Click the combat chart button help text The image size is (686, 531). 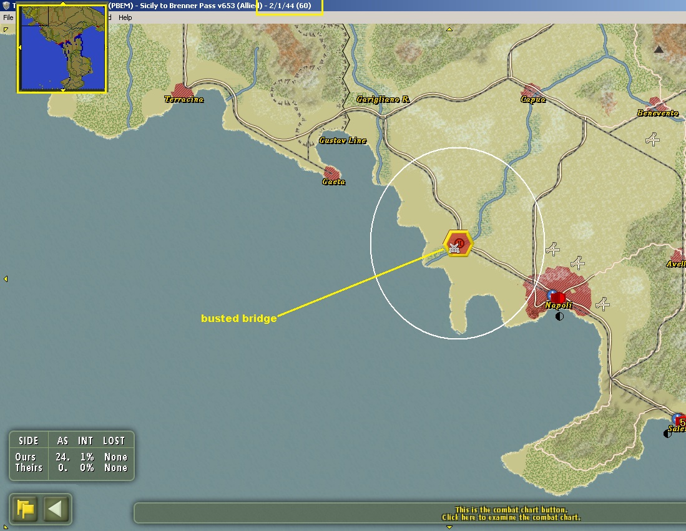coord(511,513)
